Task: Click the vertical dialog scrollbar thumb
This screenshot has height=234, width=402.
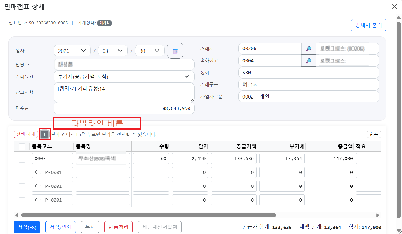Action: [399, 120]
